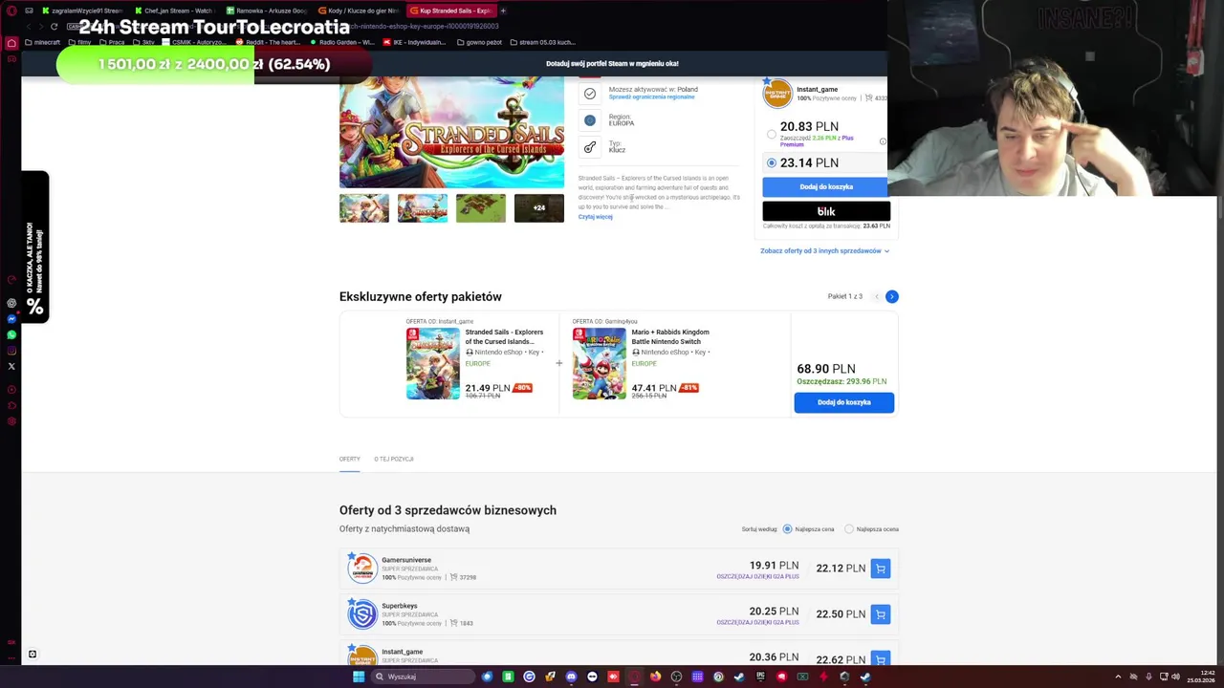Open taskbar clock showing 12:42
This screenshot has width=1224, height=688.
1202,677
